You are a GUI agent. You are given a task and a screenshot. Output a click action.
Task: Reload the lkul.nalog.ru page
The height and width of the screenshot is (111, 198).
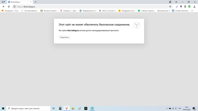pyautogui.click(x=9, y=7)
